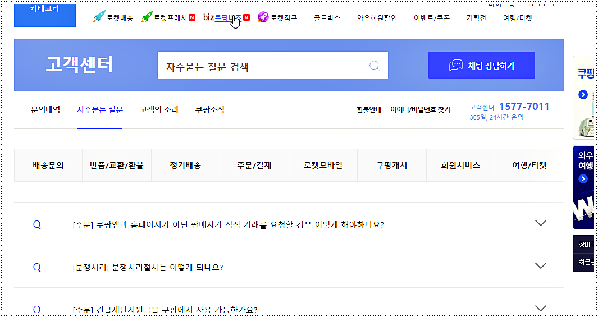Open the 쿠팡소식 tab
The image size is (598, 317).
(x=210, y=110)
